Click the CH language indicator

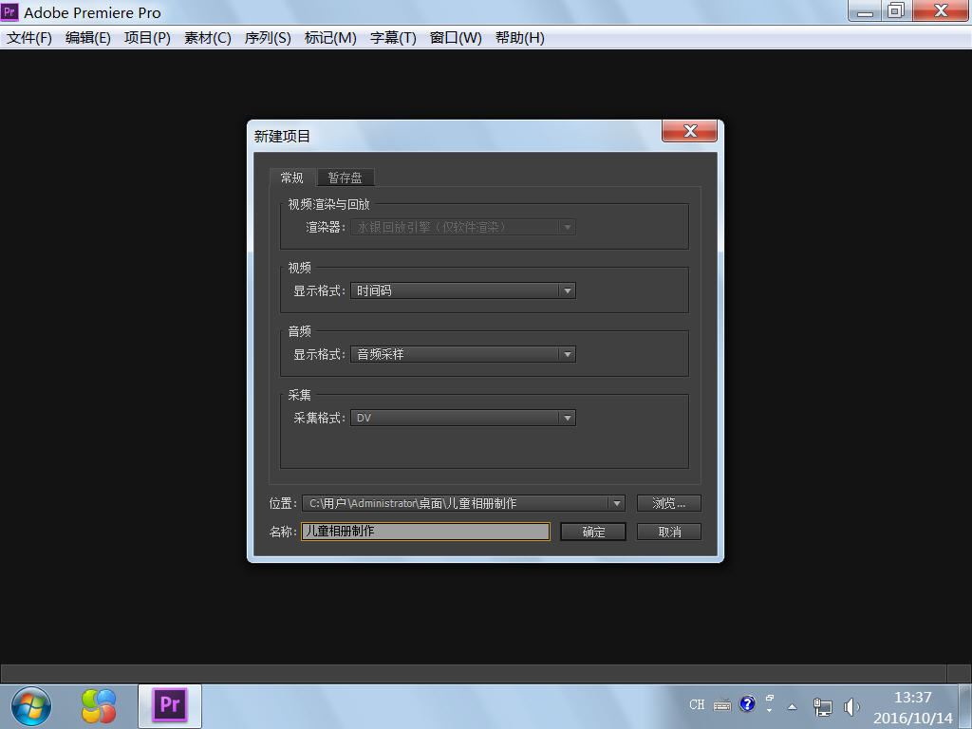click(x=697, y=705)
